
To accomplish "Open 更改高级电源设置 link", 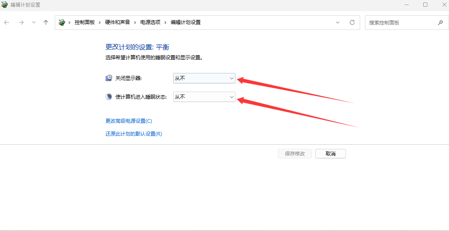I will click(x=129, y=121).
